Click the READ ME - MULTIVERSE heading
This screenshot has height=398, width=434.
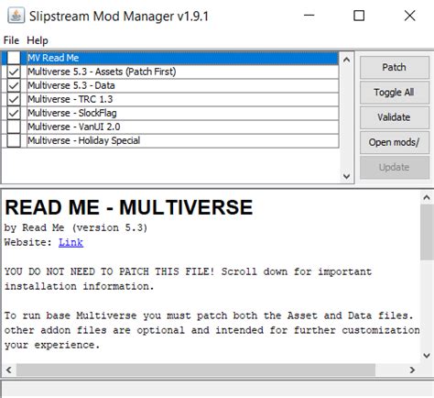click(x=129, y=207)
